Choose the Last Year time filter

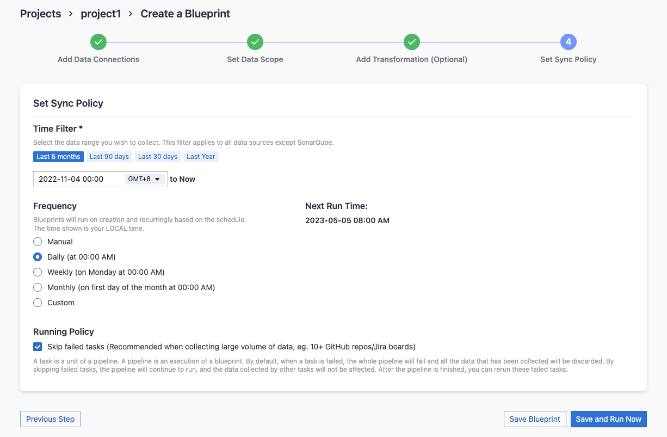[201, 157]
